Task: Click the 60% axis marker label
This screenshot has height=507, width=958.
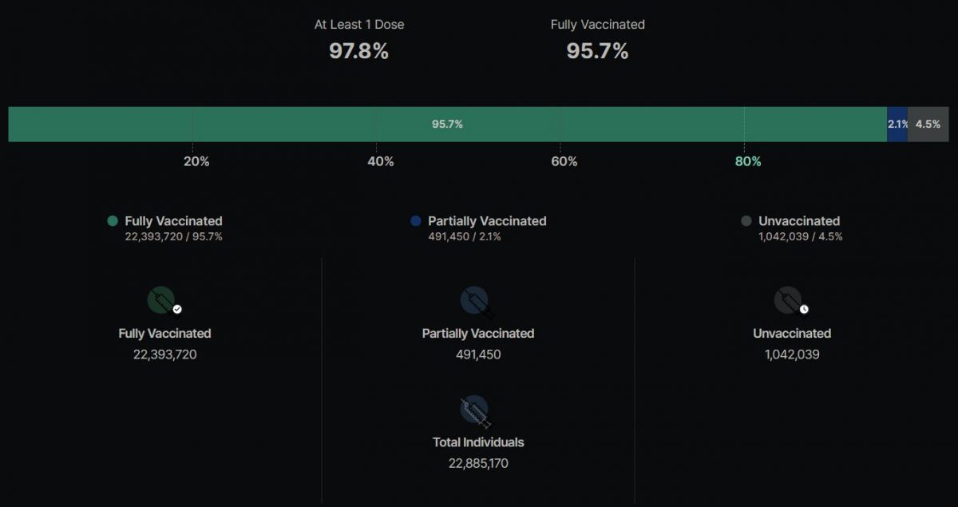Action: (564, 161)
